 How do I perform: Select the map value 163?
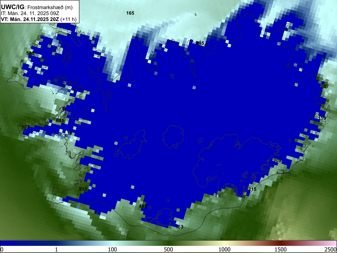click(180, 227)
